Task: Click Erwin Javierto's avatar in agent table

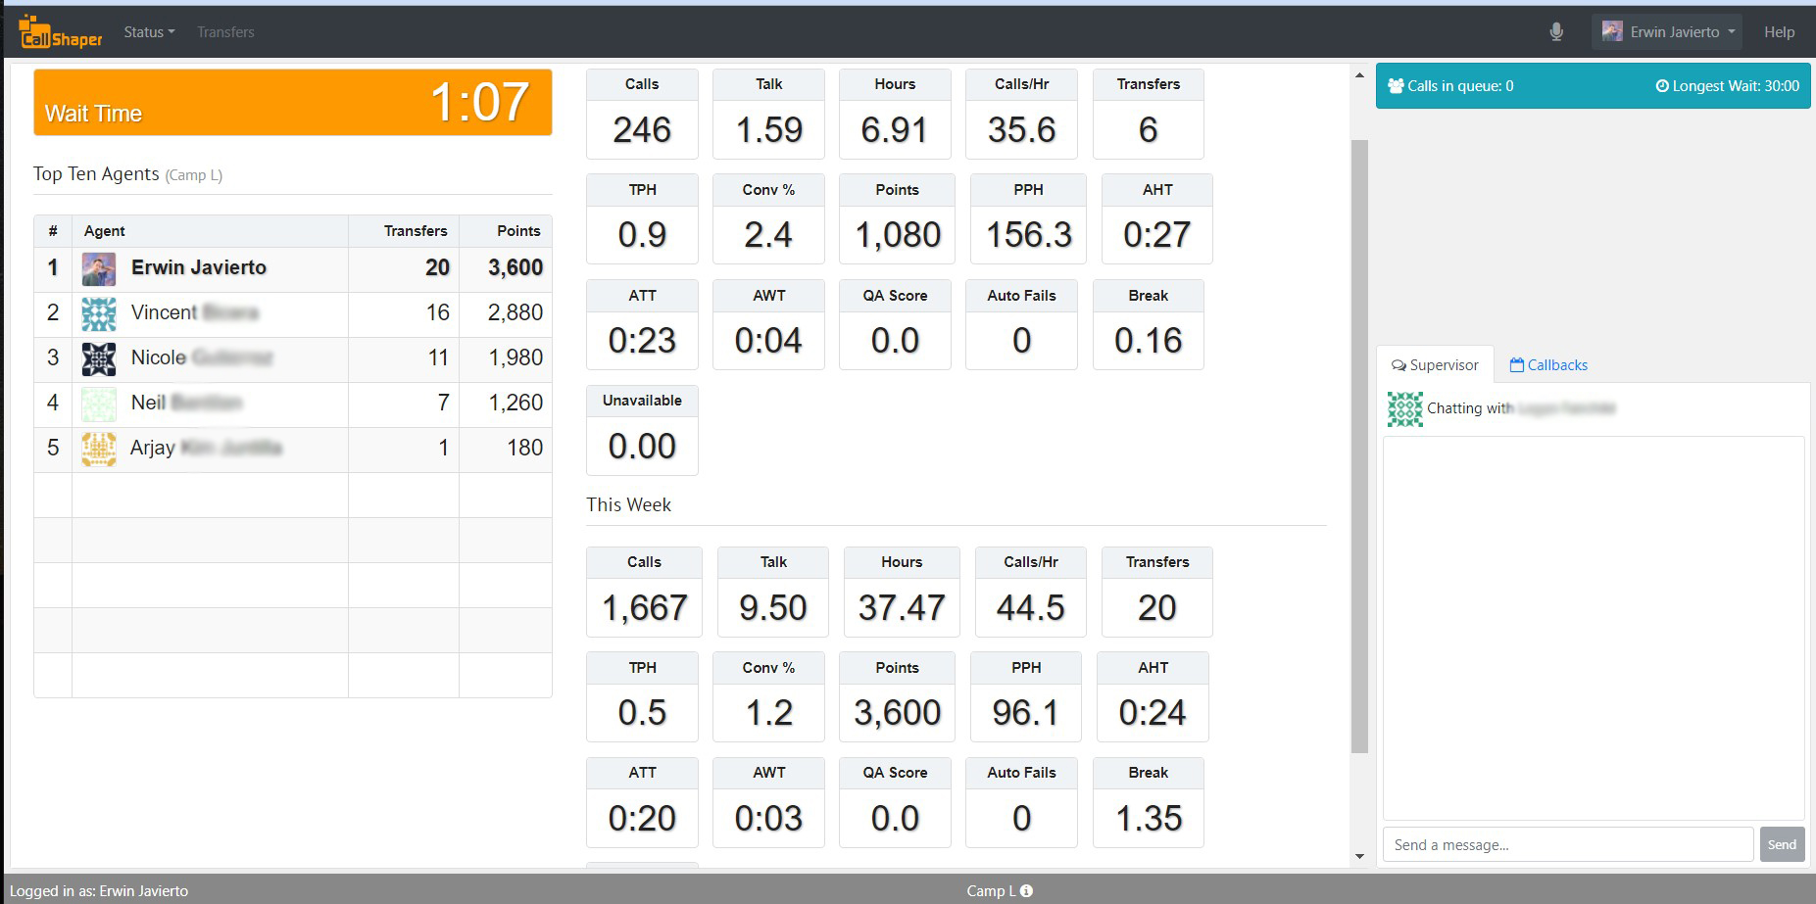Action: pyautogui.click(x=99, y=268)
